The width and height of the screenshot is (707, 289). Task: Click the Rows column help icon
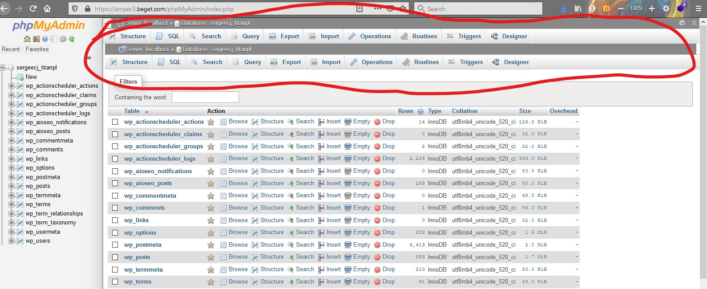420,111
